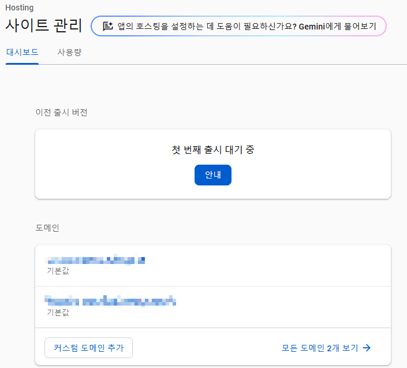Switch to the 대시보드 tab
The width and height of the screenshot is (407, 368).
pos(22,53)
